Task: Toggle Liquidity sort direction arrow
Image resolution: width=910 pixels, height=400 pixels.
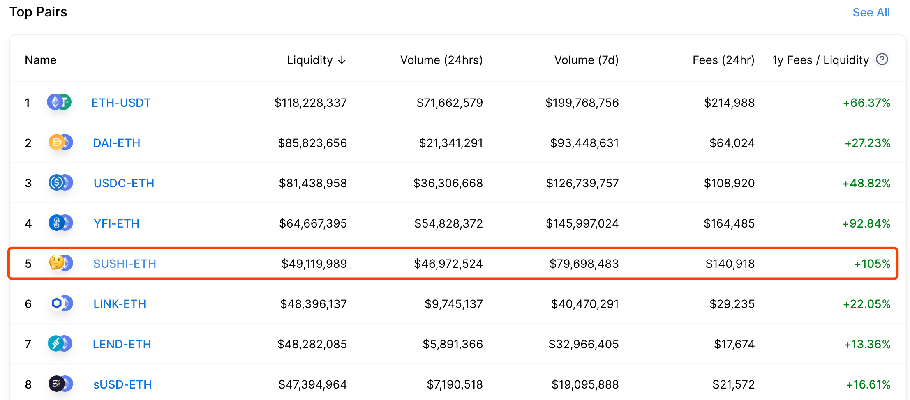Action: tap(342, 60)
